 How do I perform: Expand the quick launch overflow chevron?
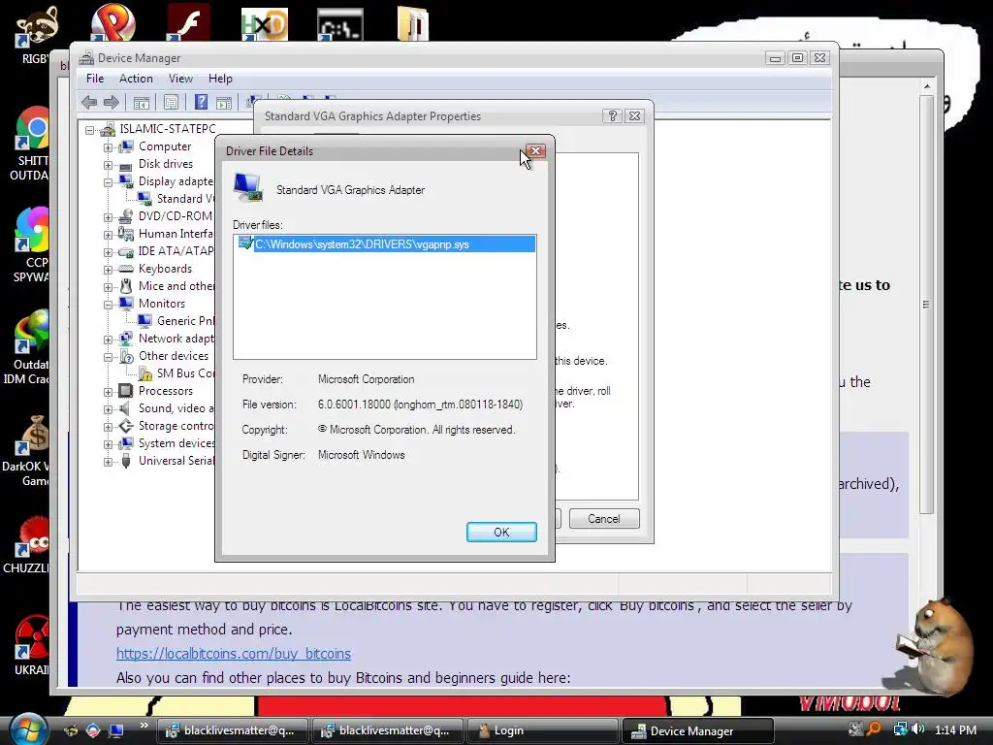click(144, 726)
